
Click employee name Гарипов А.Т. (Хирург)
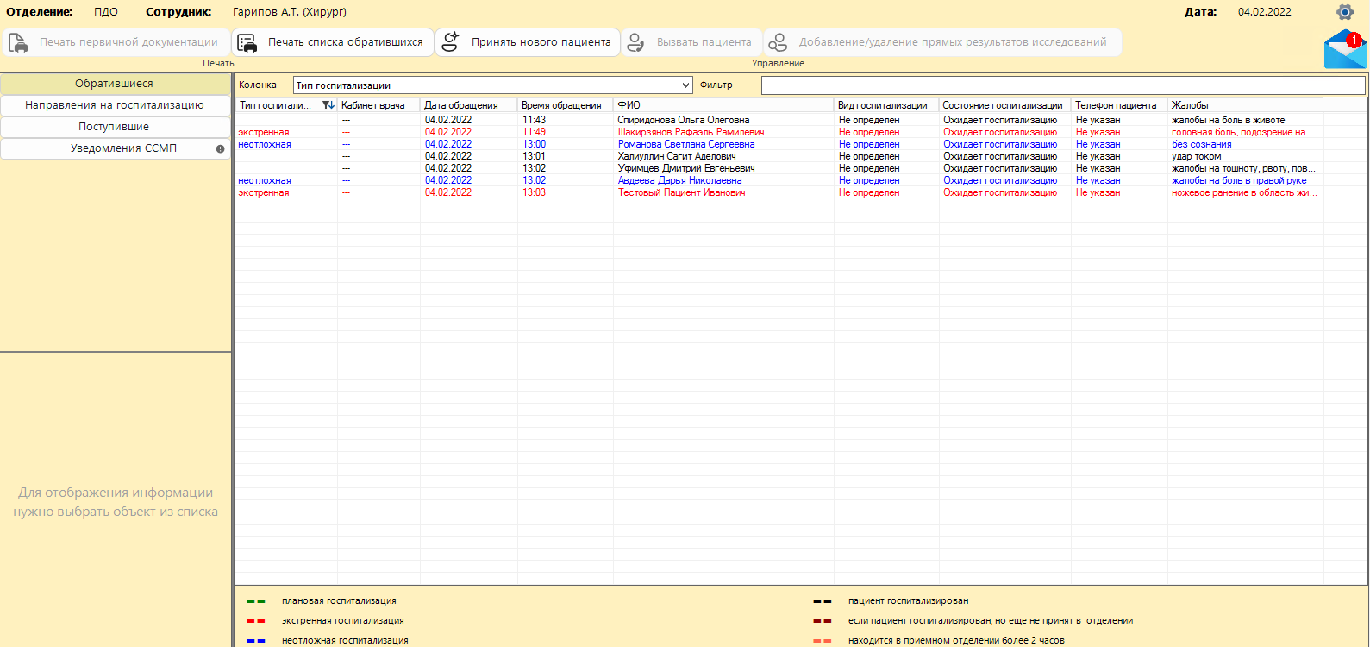pyautogui.click(x=290, y=12)
